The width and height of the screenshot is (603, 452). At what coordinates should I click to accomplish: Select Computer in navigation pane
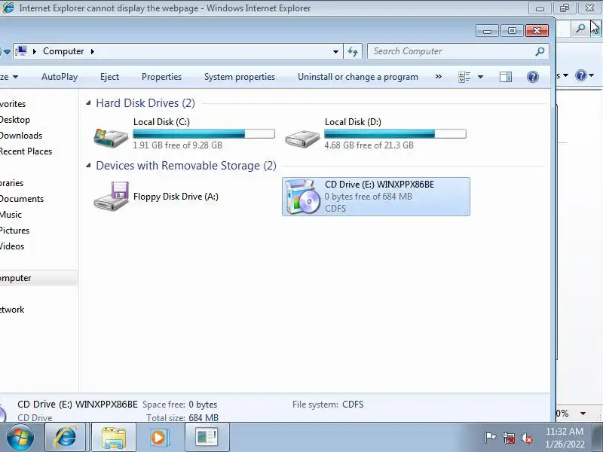click(38, 278)
